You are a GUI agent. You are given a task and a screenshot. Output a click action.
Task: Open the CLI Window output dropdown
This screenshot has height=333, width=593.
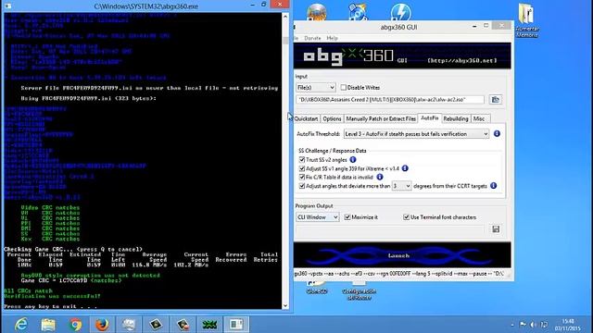click(x=317, y=217)
